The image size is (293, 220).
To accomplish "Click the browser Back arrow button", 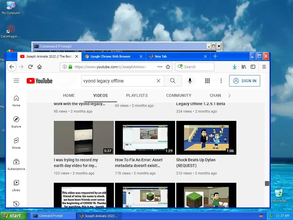I will tap(12, 67).
